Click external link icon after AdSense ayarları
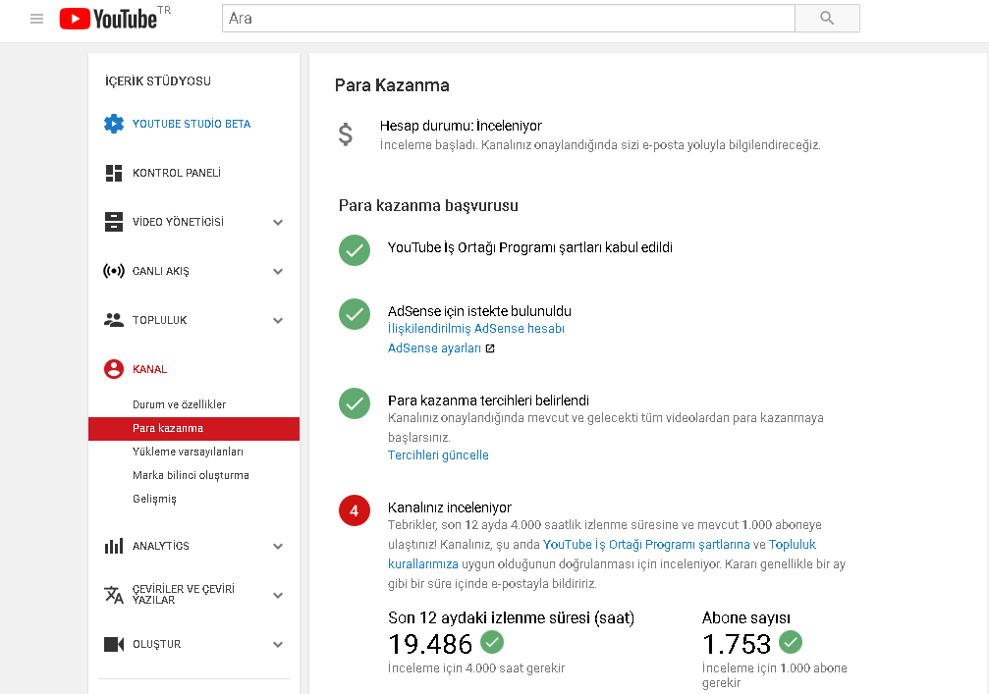The image size is (989, 694). point(490,348)
